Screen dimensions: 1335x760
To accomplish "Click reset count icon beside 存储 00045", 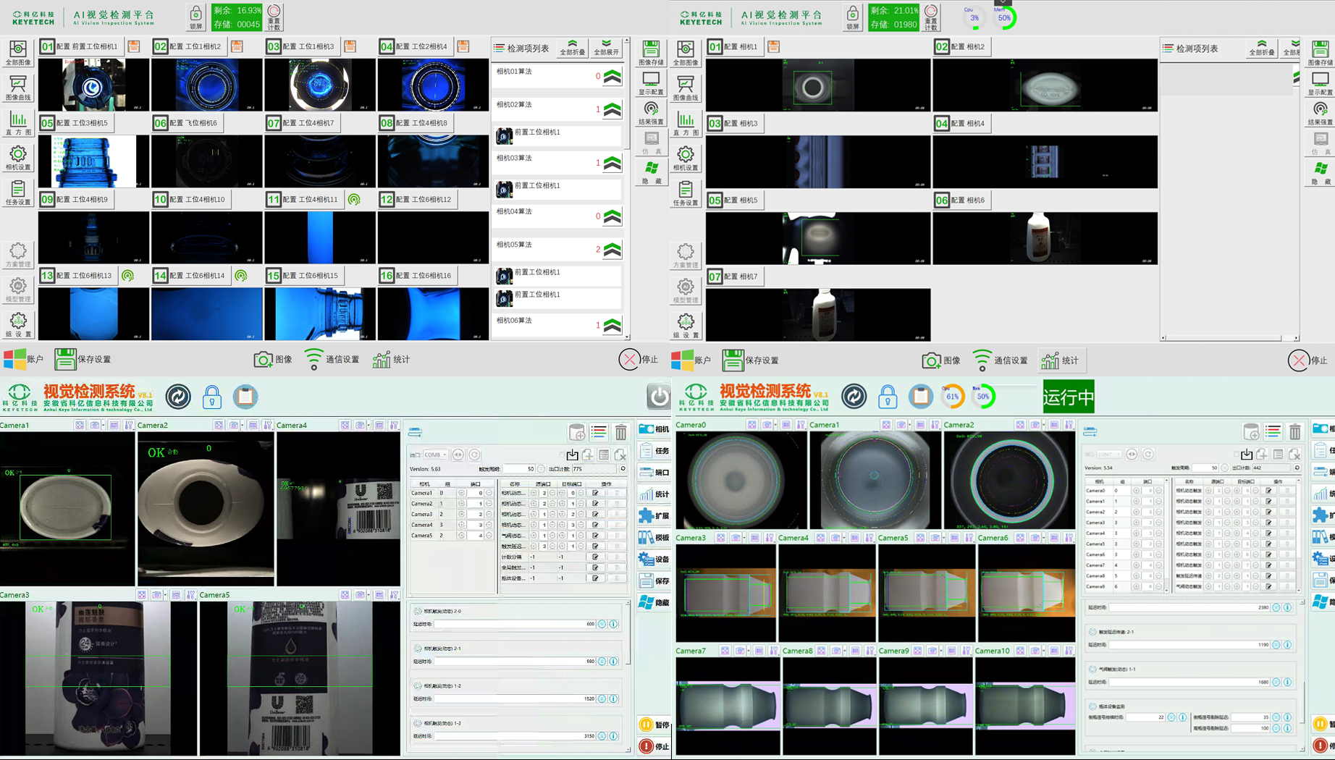I will [x=274, y=17].
